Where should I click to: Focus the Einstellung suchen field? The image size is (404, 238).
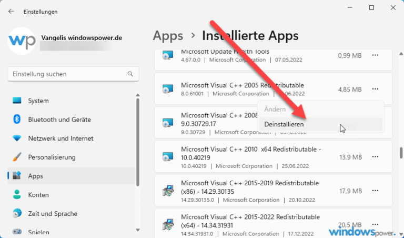[x=73, y=74]
